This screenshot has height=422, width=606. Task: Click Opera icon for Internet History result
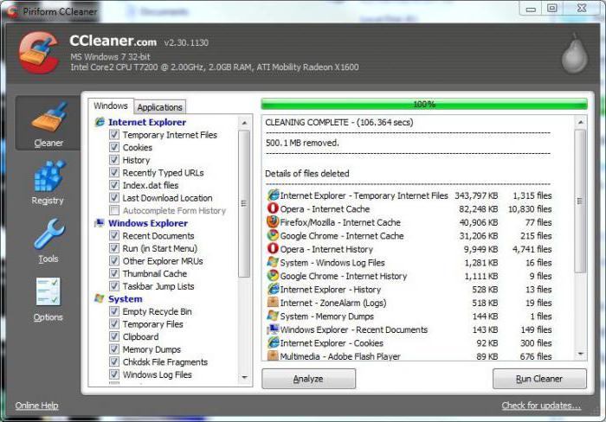tap(273, 249)
